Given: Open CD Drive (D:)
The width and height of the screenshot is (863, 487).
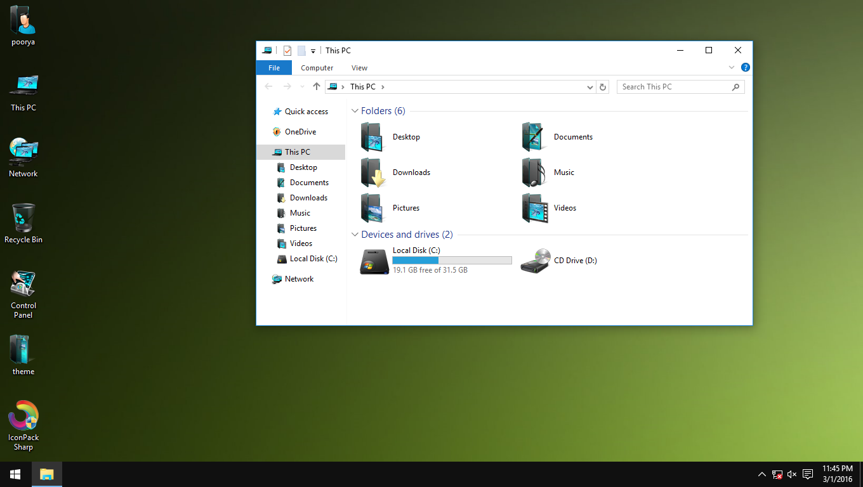Looking at the screenshot, I should [x=574, y=260].
